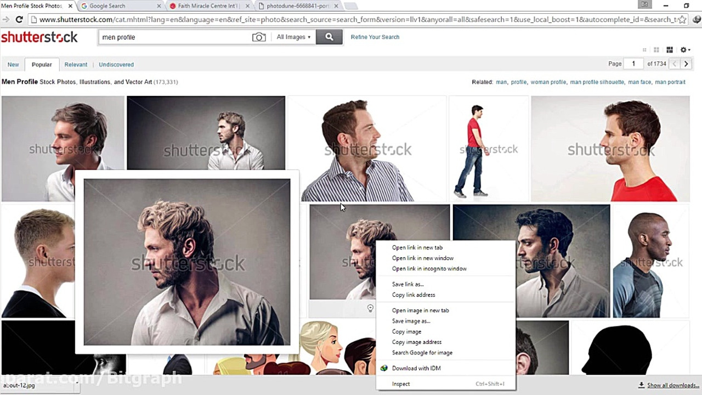The image size is (702, 395).
Task: Click the similar-images lightbulb icon under the thumbnail
Action: pyautogui.click(x=370, y=308)
